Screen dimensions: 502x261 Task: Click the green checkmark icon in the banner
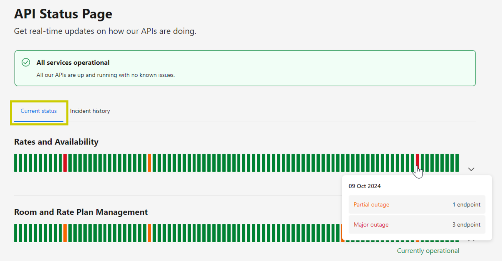[x=26, y=62]
